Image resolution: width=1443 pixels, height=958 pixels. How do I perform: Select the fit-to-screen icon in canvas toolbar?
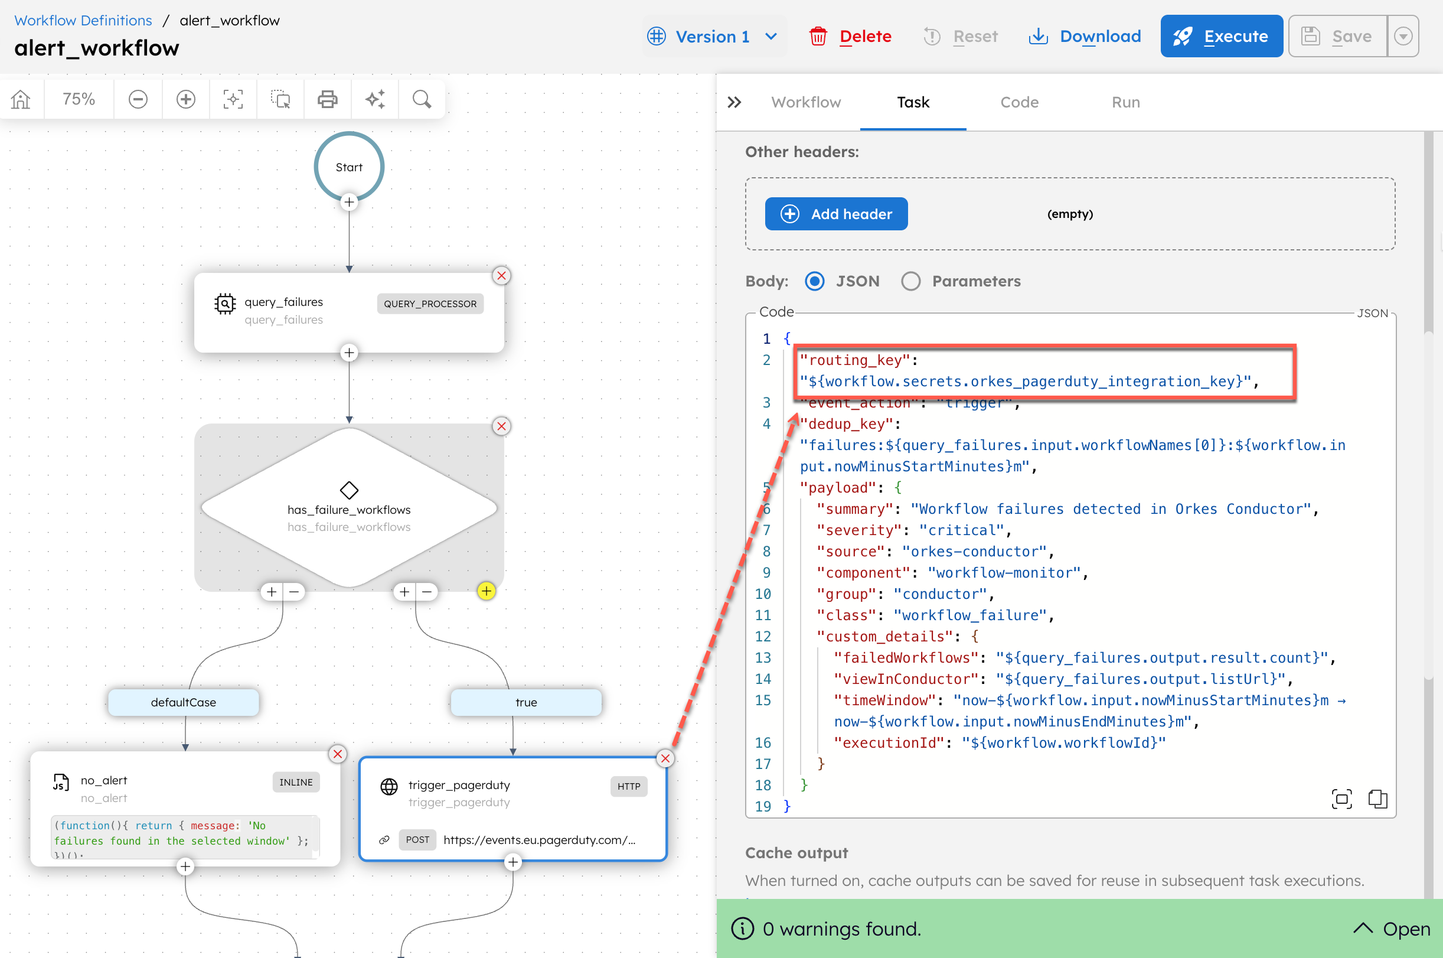tap(233, 99)
